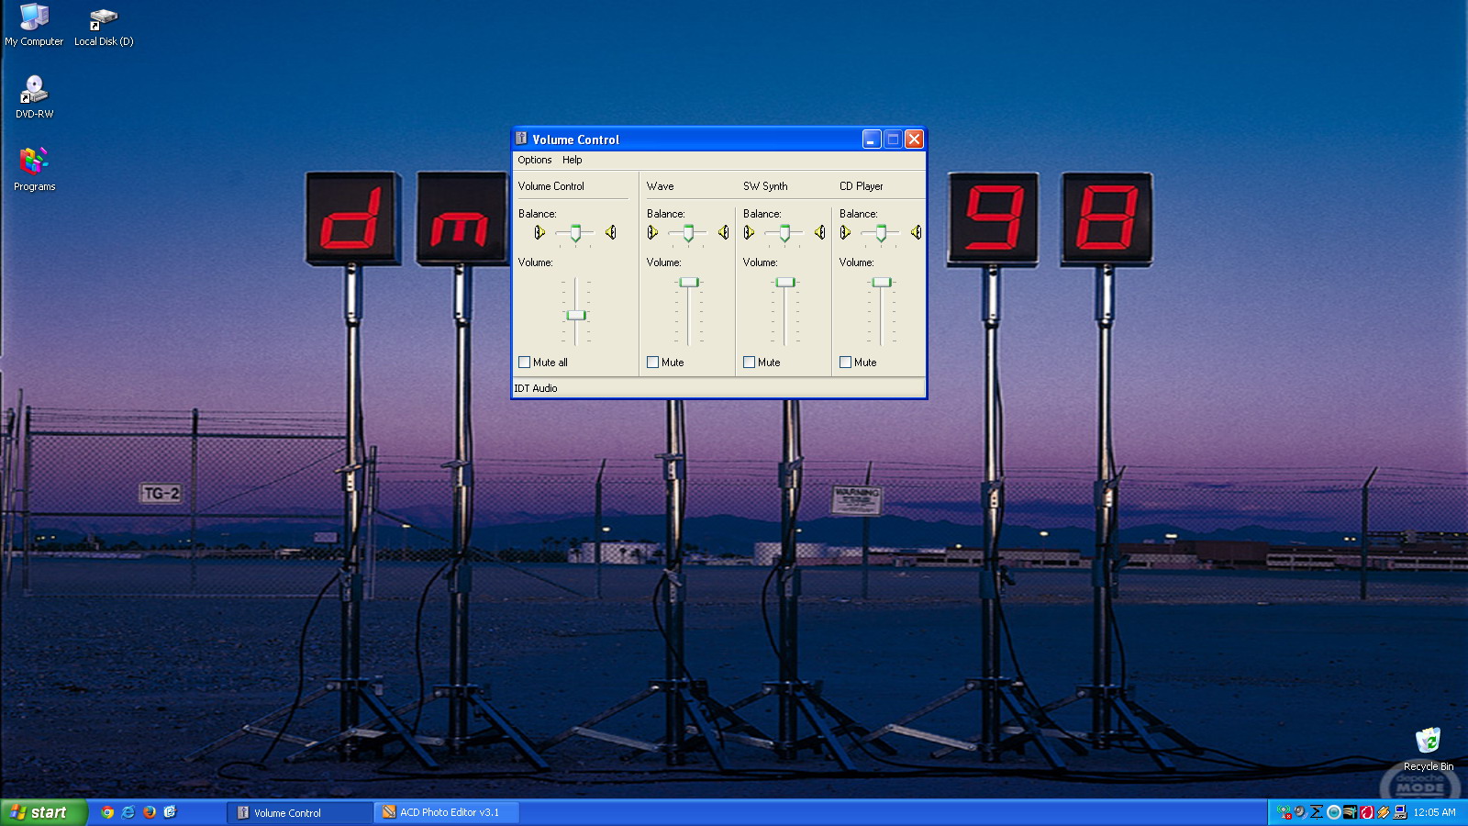Click the IDT Audio status bar text
Viewport: 1468px width, 826px height.
[536, 388]
